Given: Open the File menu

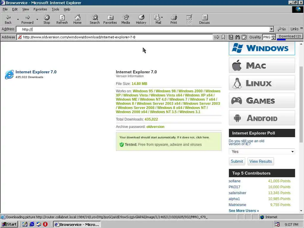Looking at the screenshot, I should pyautogui.click(x=5, y=9).
